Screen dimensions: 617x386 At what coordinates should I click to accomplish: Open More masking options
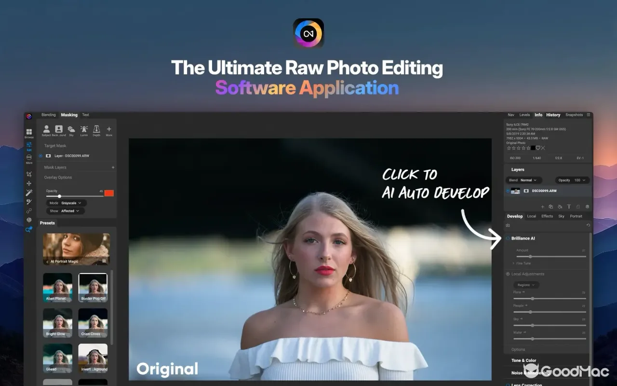109,131
